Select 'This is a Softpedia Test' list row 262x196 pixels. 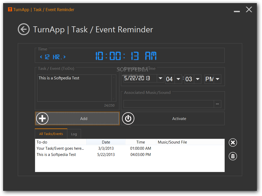click(130, 155)
